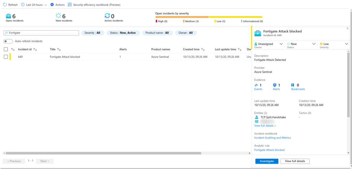This screenshot has width=352, height=169.
Task: Open Last 24 hours time dropdown
Action: click(x=34, y=5)
